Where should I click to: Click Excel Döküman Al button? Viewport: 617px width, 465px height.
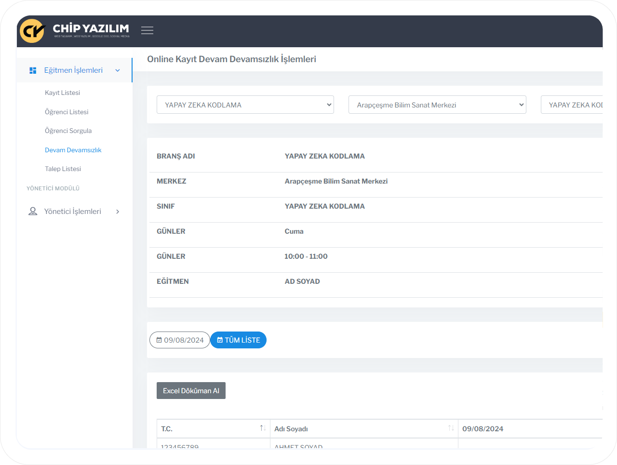pyautogui.click(x=191, y=390)
